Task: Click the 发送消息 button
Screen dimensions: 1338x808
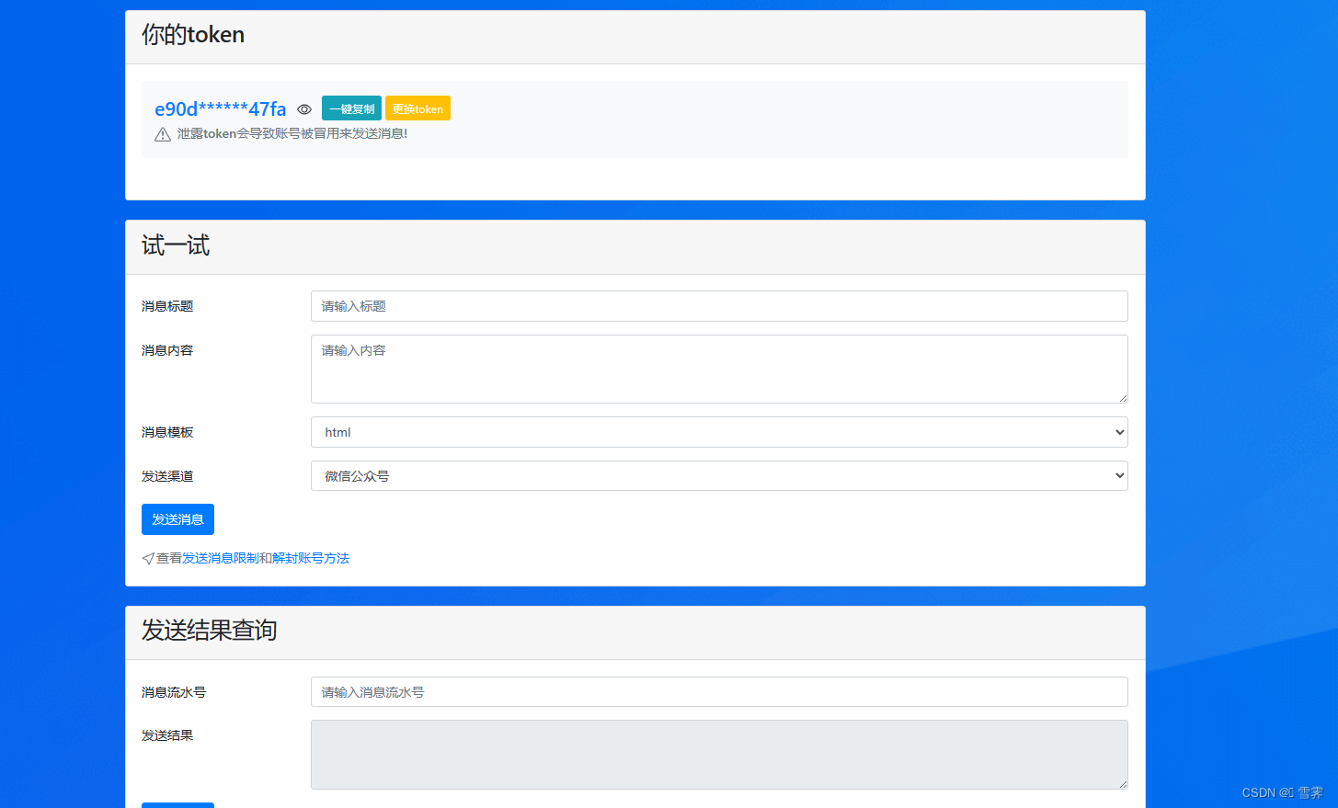Action: tap(177, 519)
